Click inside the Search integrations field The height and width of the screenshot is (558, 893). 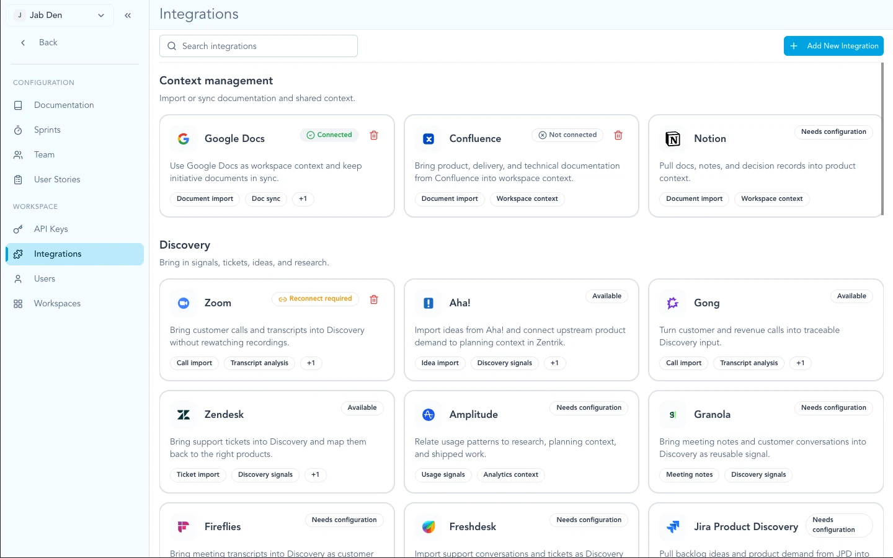click(x=258, y=46)
